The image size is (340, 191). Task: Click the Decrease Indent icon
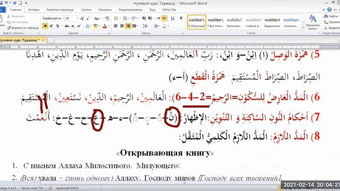pos(144,19)
